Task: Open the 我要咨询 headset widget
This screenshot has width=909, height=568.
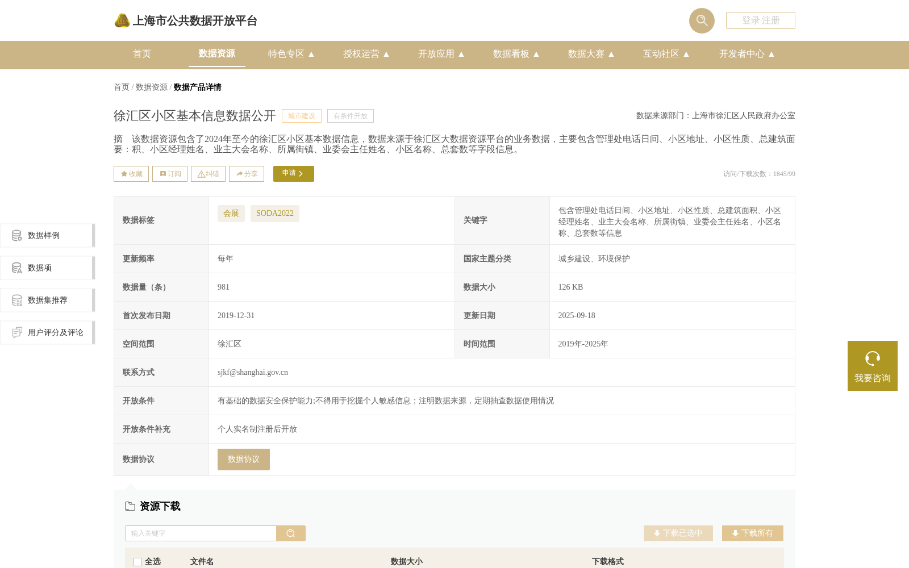Action: [x=873, y=366]
